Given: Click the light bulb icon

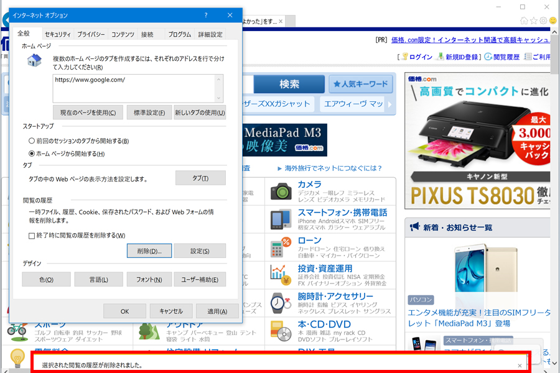Looking at the screenshot, I should pyautogui.click(x=17, y=357).
